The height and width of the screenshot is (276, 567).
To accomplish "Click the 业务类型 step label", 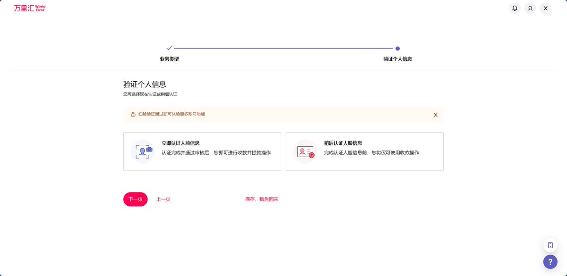I will [169, 59].
